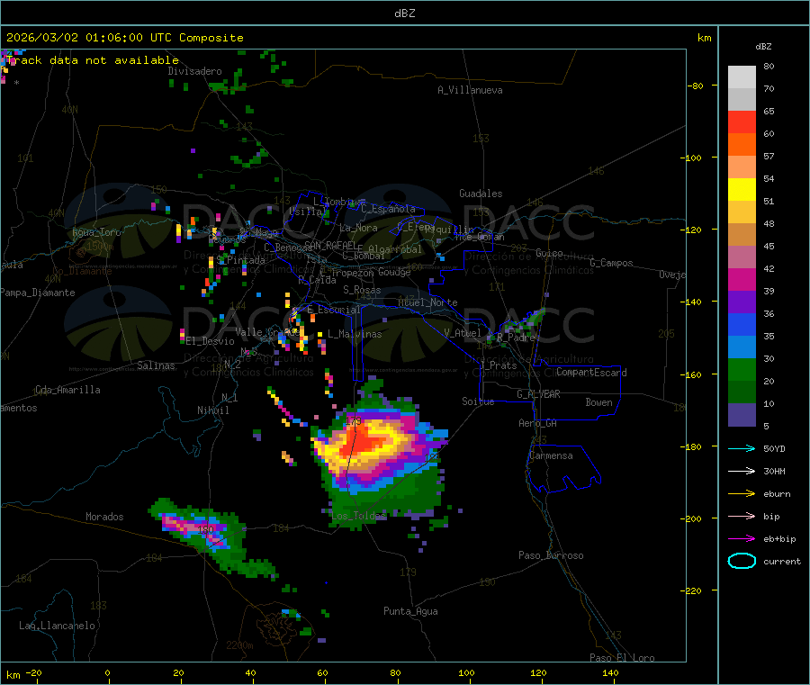Click the 54 dBZ yellow color swatch
The height and width of the screenshot is (685, 810).
click(x=742, y=190)
